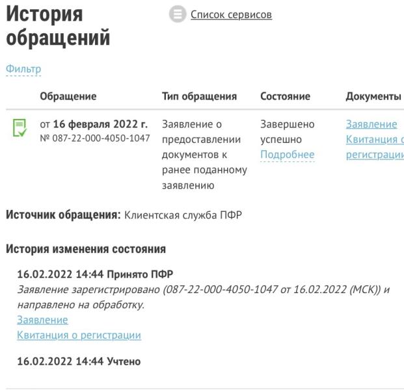Image resolution: width=404 pixels, height=390 pixels.
Task: Click the Состояние column header
Action: pyautogui.click(x=285, y=96)
